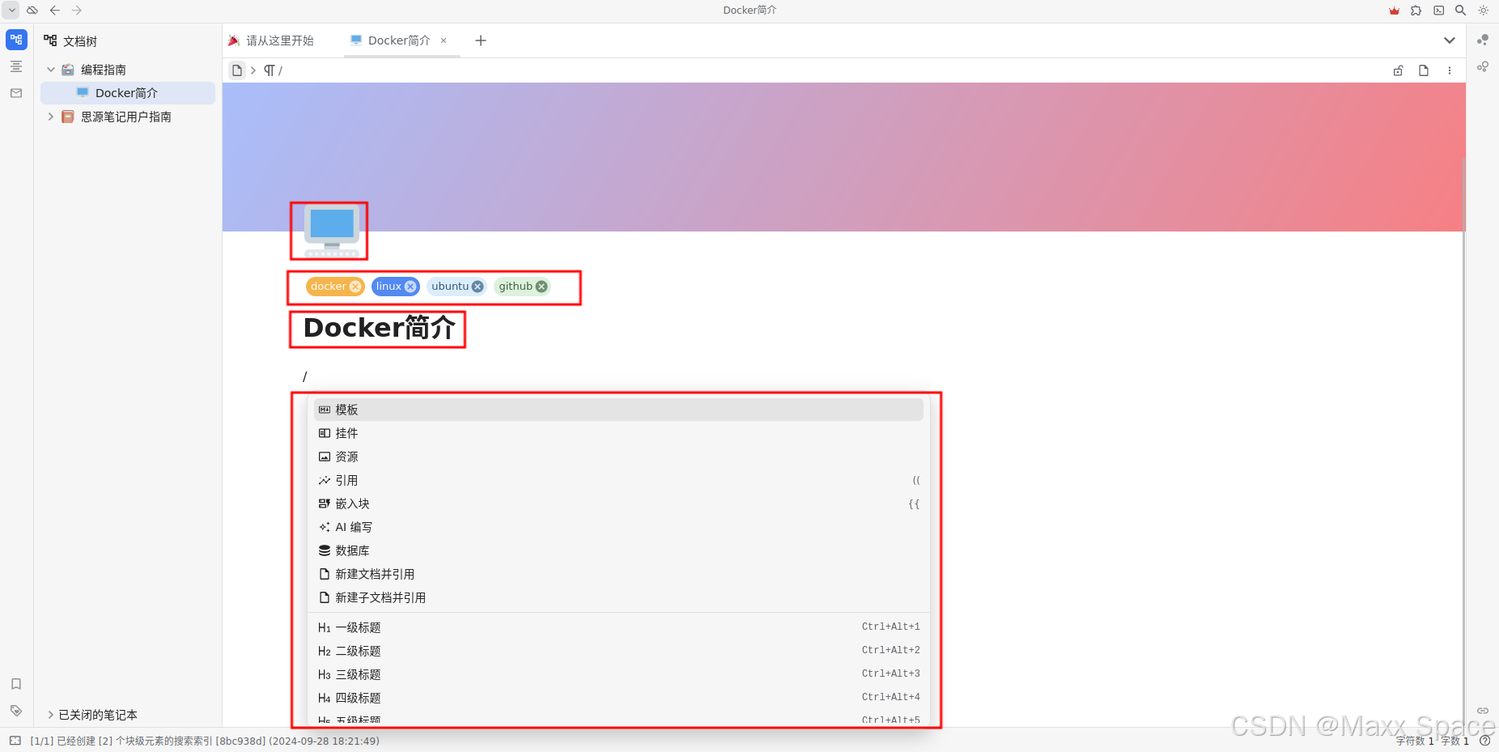This screenshot has width=1499, height=752.
Task: Switch appearance mode with sun icon
Action: [x=1483, y=11]
